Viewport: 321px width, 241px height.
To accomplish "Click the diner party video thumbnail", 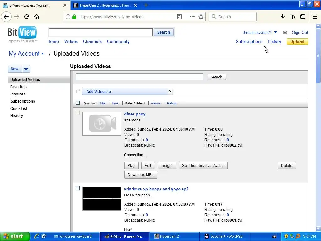I will [x=102, y=124].
